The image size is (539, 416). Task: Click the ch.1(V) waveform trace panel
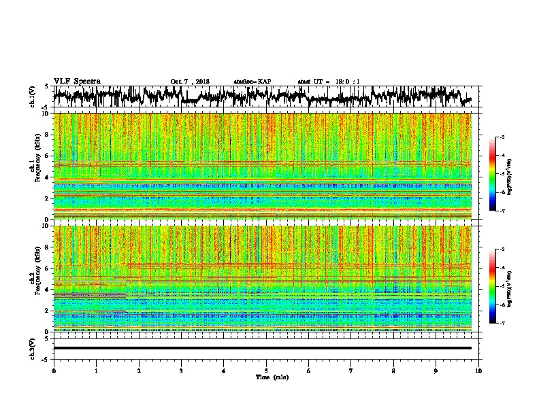point(267,97)
